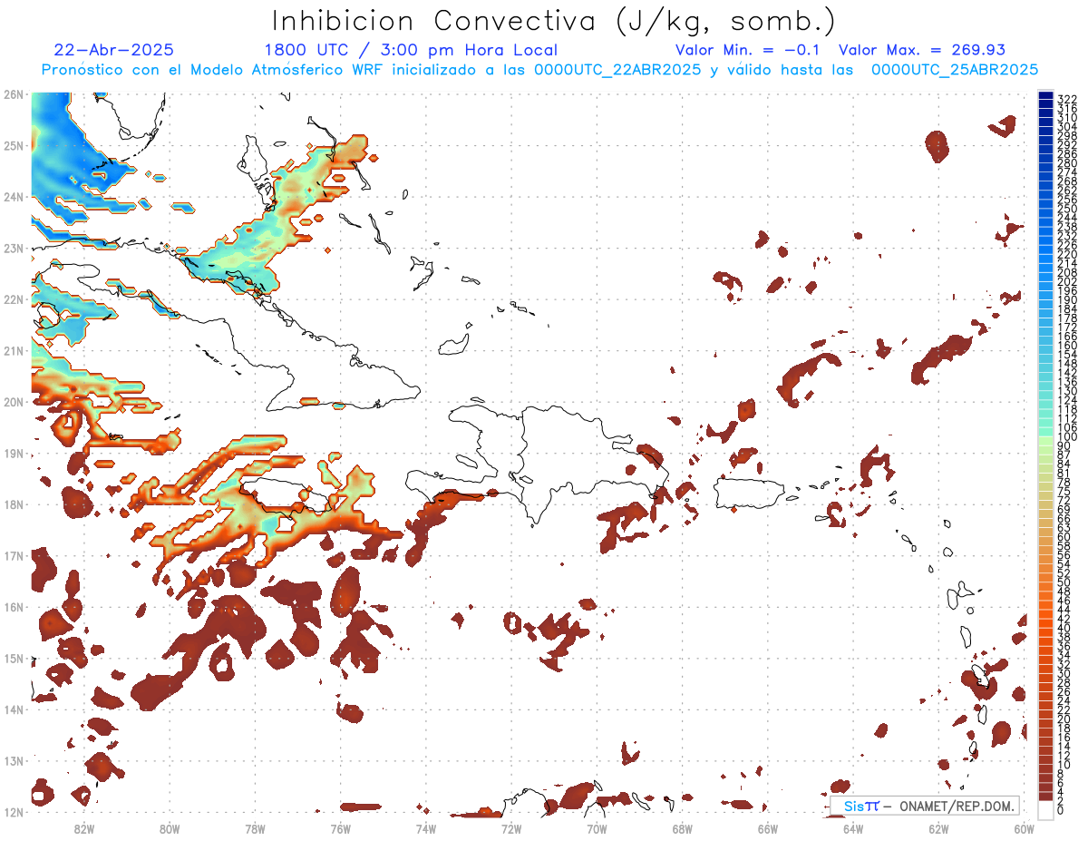Image resolution: width=1088 pixels, height=841 pixels.
Task: Click the 72W longitude label
Action: 511,828
